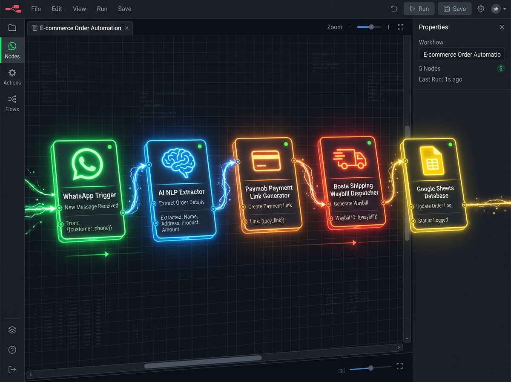Click the Run button with play icon
The image size is (511, 382).
click(419, 9)
